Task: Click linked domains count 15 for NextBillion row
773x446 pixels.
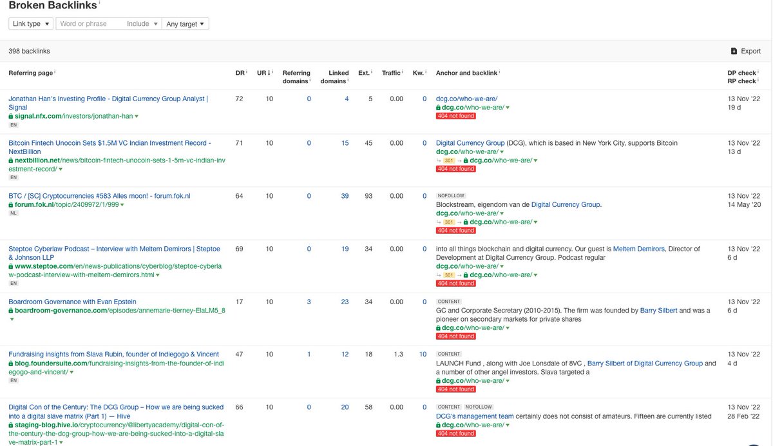Action: [x=345, y=143]
